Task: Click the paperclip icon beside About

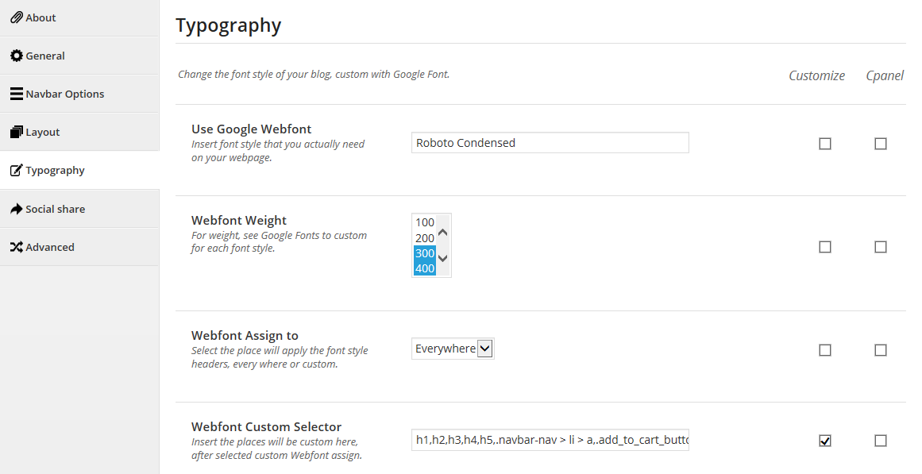Action: pos(17,17)
